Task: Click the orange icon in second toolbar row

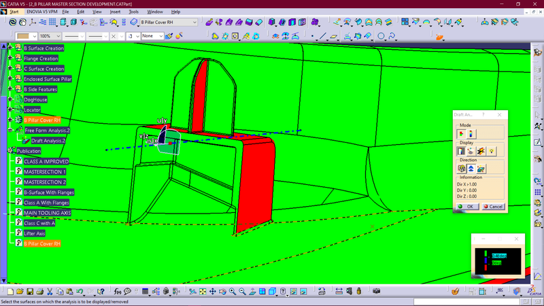Action: tap(439, 37)
